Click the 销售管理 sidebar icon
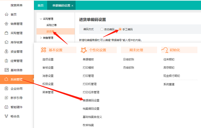 point(7,24)
